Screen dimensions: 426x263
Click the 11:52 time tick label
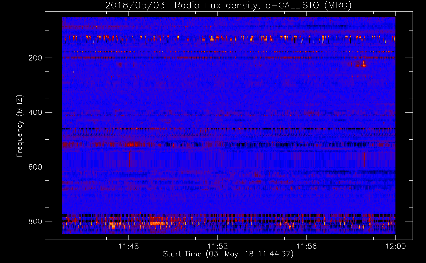pos(217,246)
